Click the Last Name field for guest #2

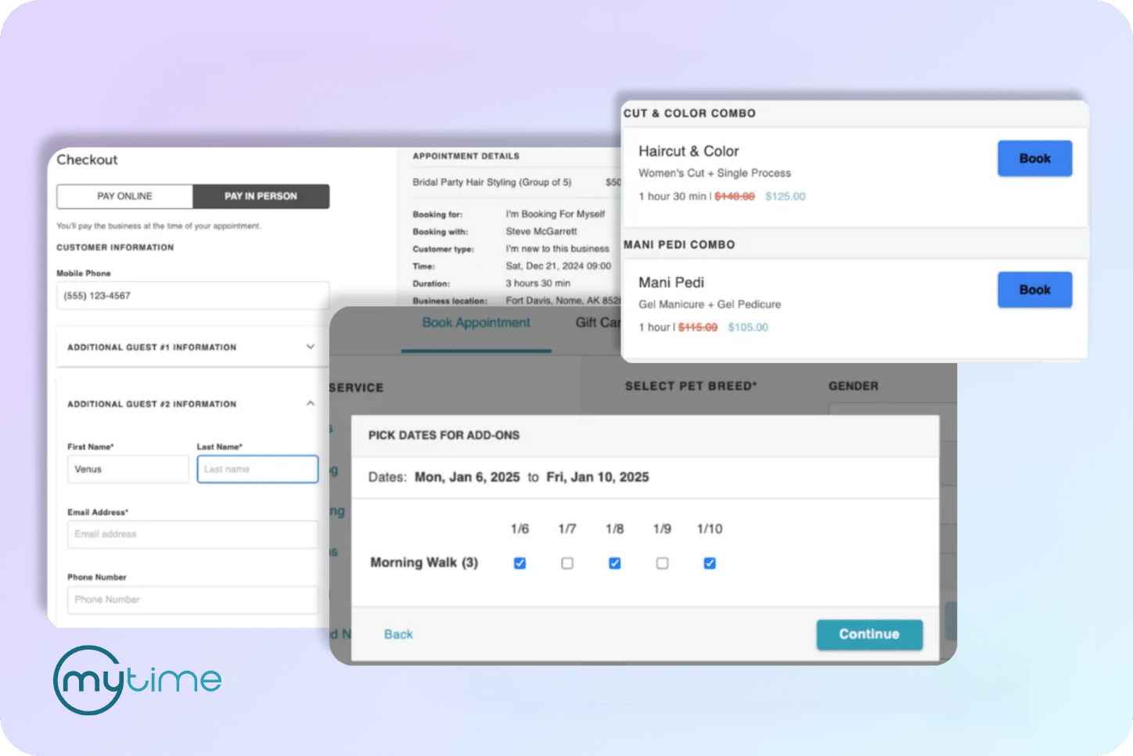tap(257, 469)
